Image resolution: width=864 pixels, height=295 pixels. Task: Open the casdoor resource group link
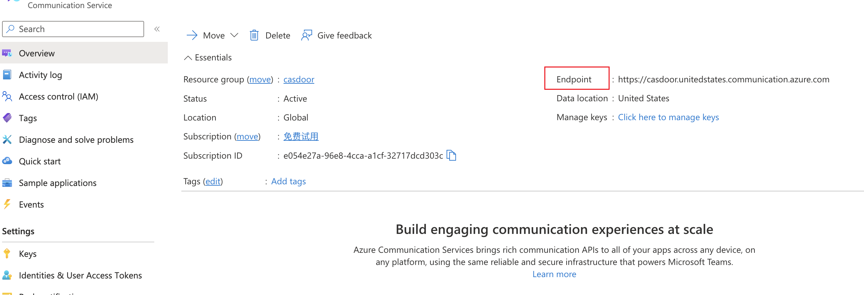pyautogui.click(x=299, y=80)
